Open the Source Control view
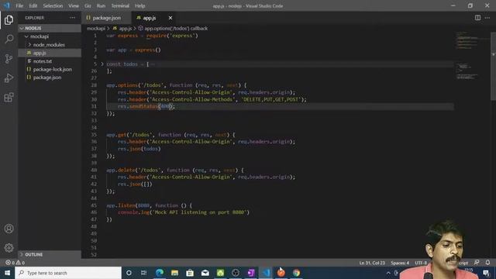Viewport: 496px width, 279px height. tap(9, 59)
